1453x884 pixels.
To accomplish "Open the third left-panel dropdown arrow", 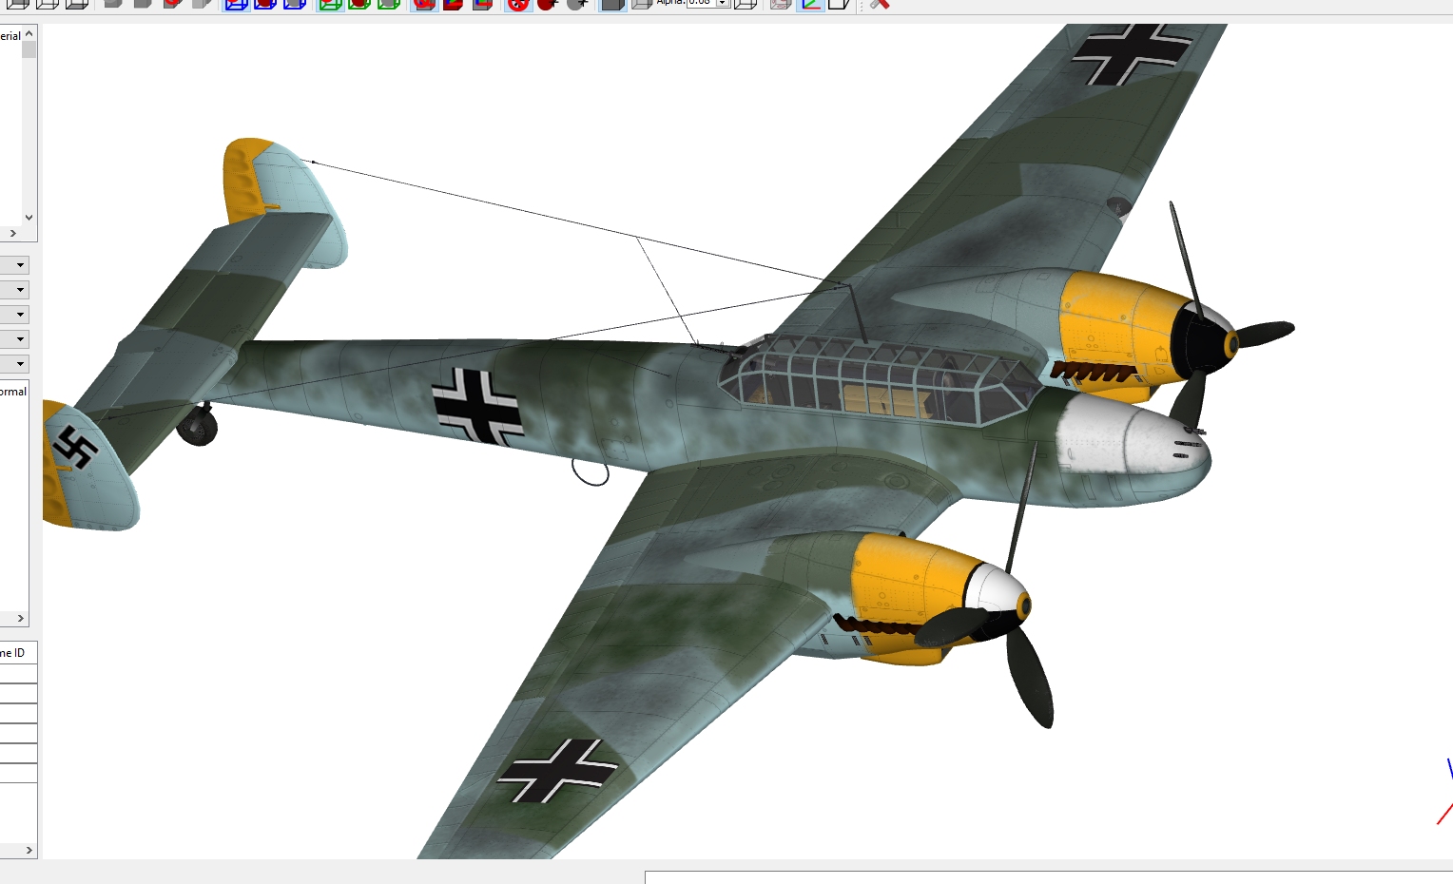I will [20, 315].
